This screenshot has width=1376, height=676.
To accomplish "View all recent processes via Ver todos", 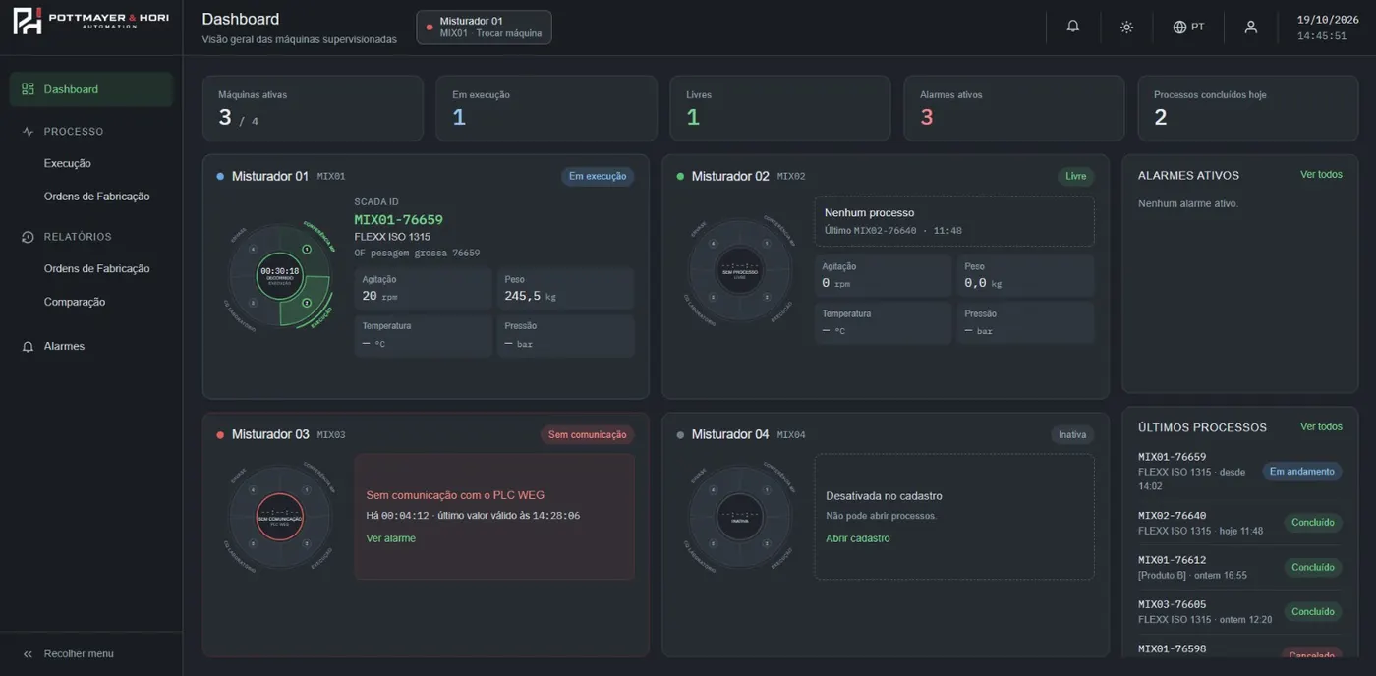I will pyautogui.click(x=1321, y=427).
